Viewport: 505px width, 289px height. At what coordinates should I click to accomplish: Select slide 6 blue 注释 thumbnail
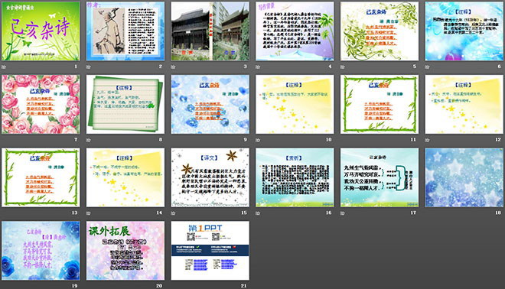point(464,31)
